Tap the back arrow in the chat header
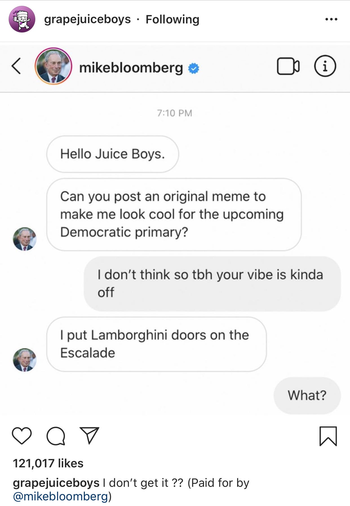The image size is (350, 506). click(x=16, y=66)
